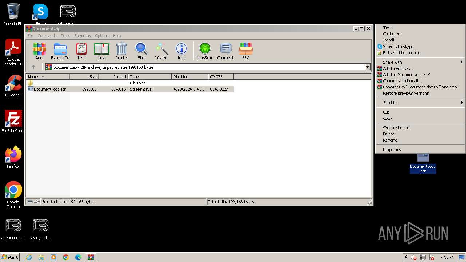466x262 pixels.
Task: Choose Share with Skype
Action: (x=420, y=47)
